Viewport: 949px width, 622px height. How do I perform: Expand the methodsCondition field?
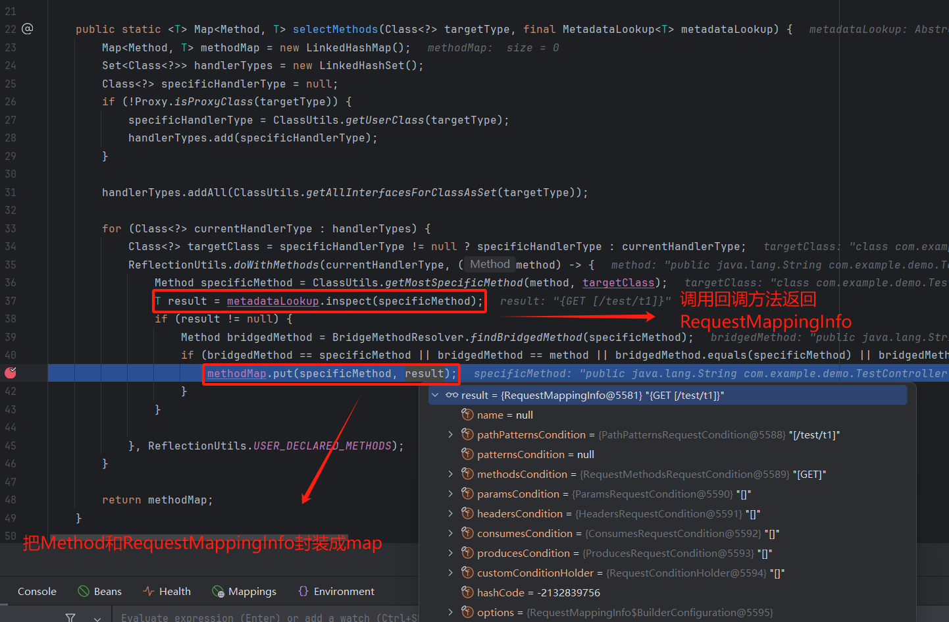450,474
